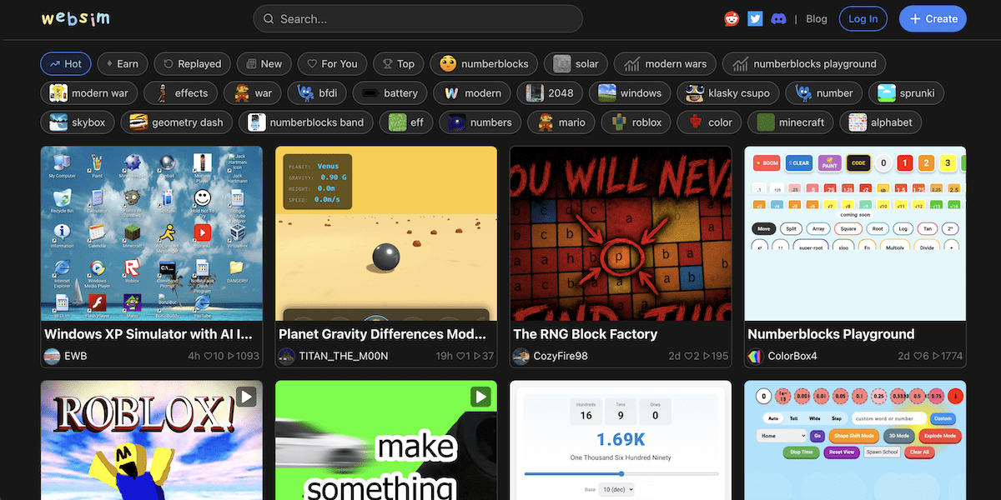Click the play badge on make something card
Screen dimensions: 1001x500
(480, 397)
